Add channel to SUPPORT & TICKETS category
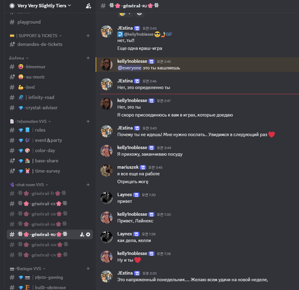This screenshot has height=290, width=299. [88, 36]
